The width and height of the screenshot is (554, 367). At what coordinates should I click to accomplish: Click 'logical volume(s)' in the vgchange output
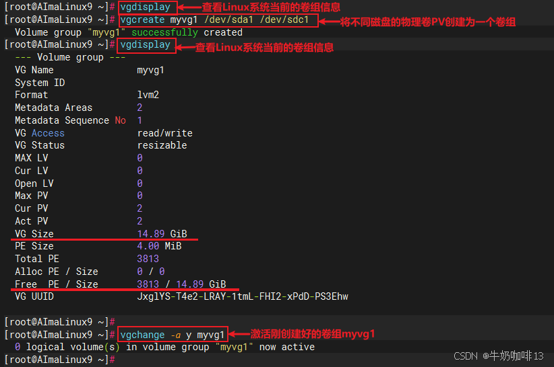pyautogui.click(x=73, y=348)
